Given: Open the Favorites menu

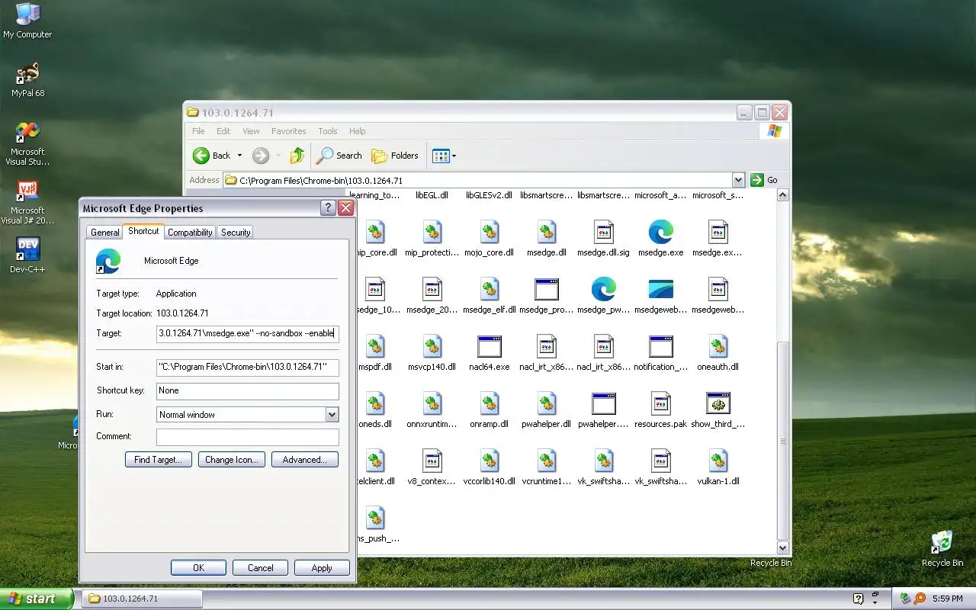Looking at the screenshot, I should pos(288,131).
